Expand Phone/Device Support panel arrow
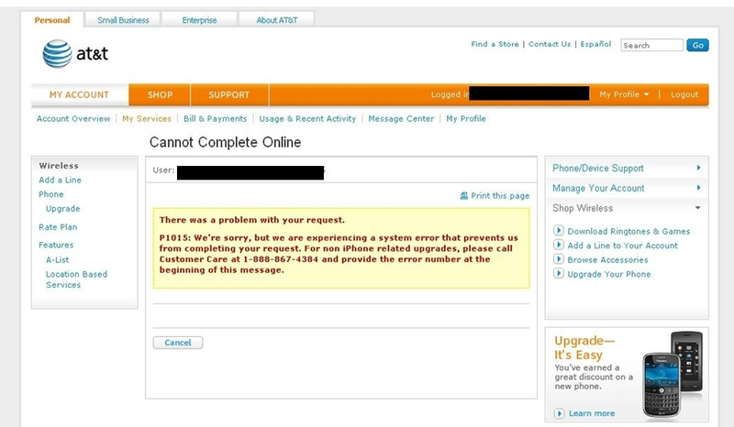The width and height of the screenshot is (734, 427). (x=698, y=168)
